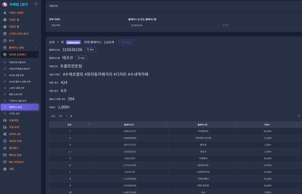Click the 데이터 추적 circle icon
The width and height of the screenshot is (302, 194).
point(5,141)
